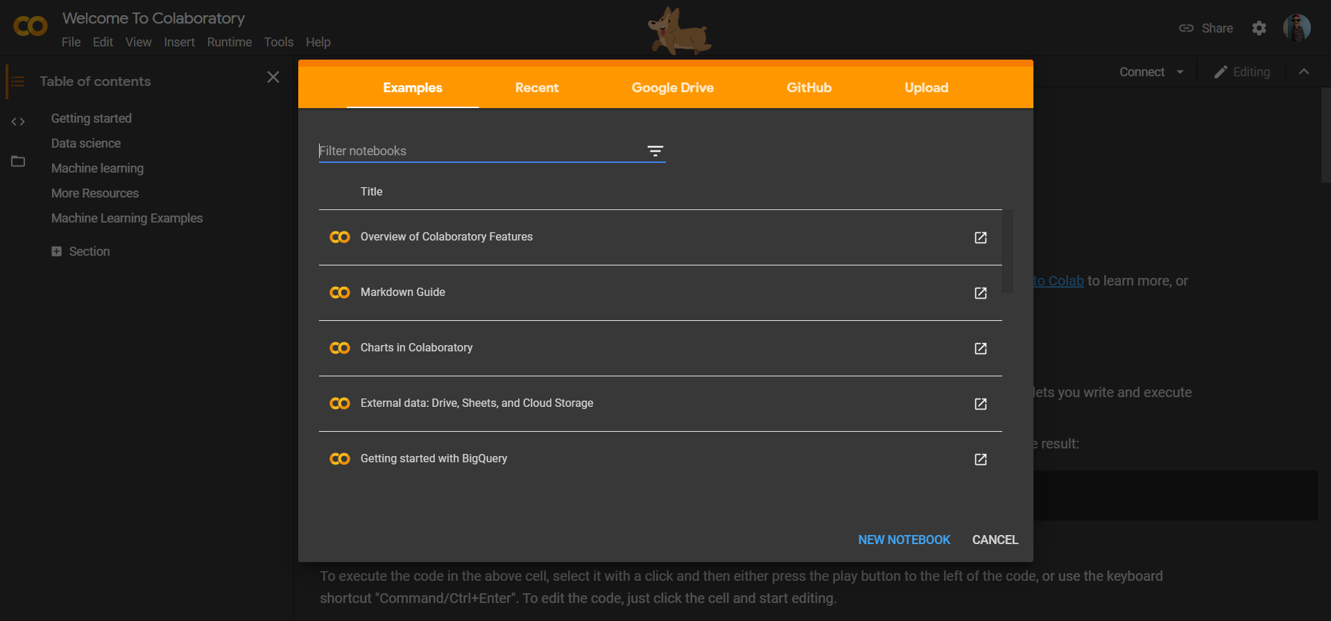Viewport: 1331px width, 621px height.
Task: Click the CO icon beside Markdown Guide
Action: [x=340, y=292]
